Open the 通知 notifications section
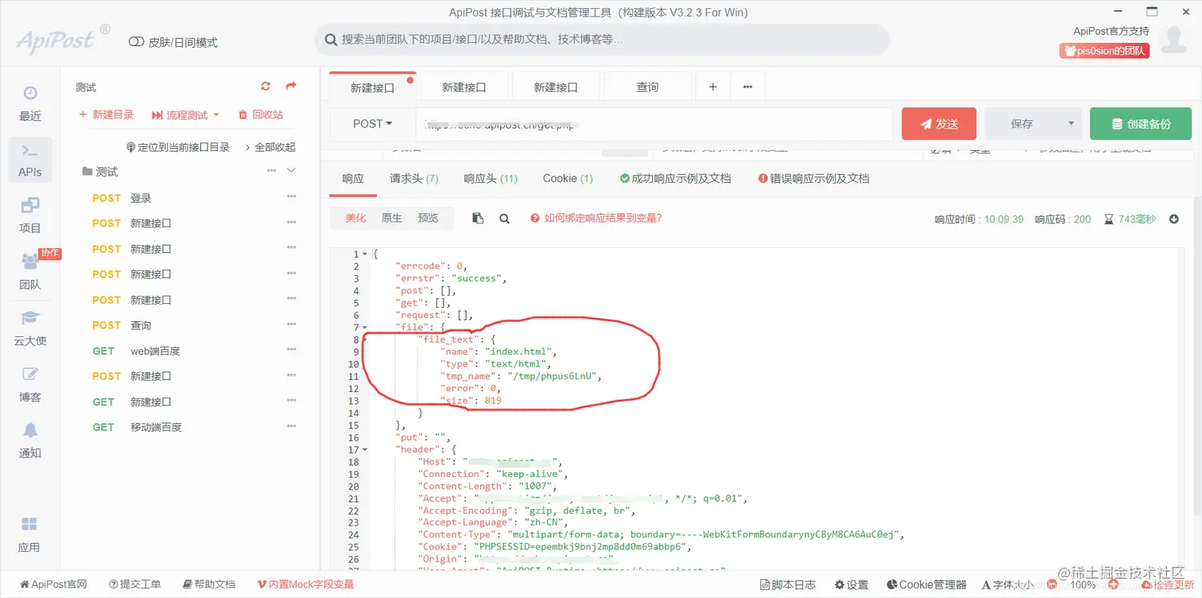Screen dimensions: 1202x598 click(30, 441)
